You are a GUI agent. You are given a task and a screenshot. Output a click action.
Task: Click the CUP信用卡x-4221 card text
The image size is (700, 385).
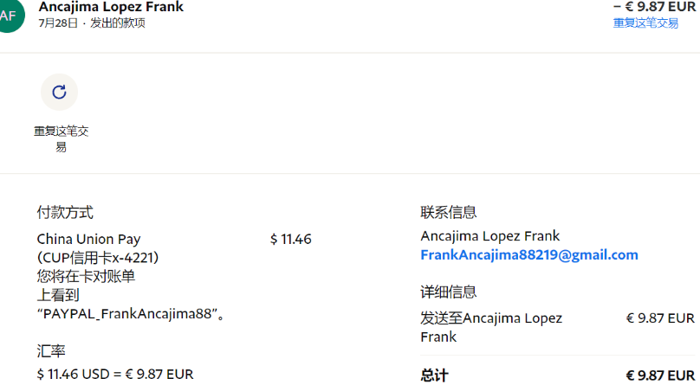point(98,258)
